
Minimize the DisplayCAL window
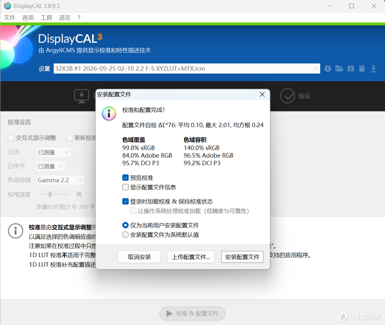pos(329,6)
